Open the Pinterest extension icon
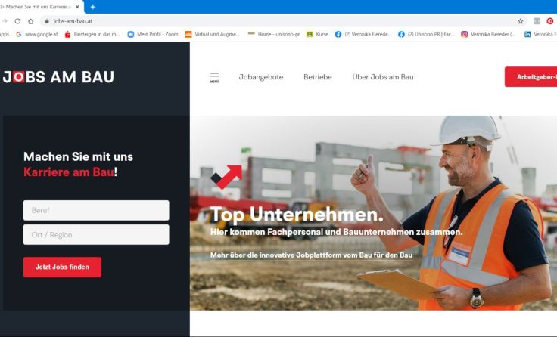The image size is (557, 337). point(550,21)
